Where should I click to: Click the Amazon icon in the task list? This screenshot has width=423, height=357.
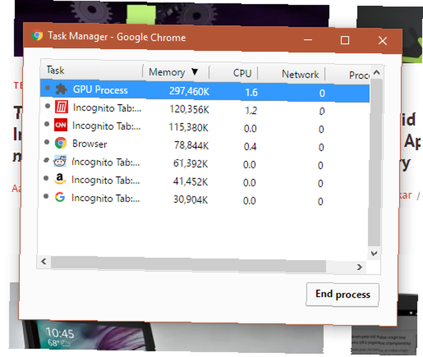(60, 179)
